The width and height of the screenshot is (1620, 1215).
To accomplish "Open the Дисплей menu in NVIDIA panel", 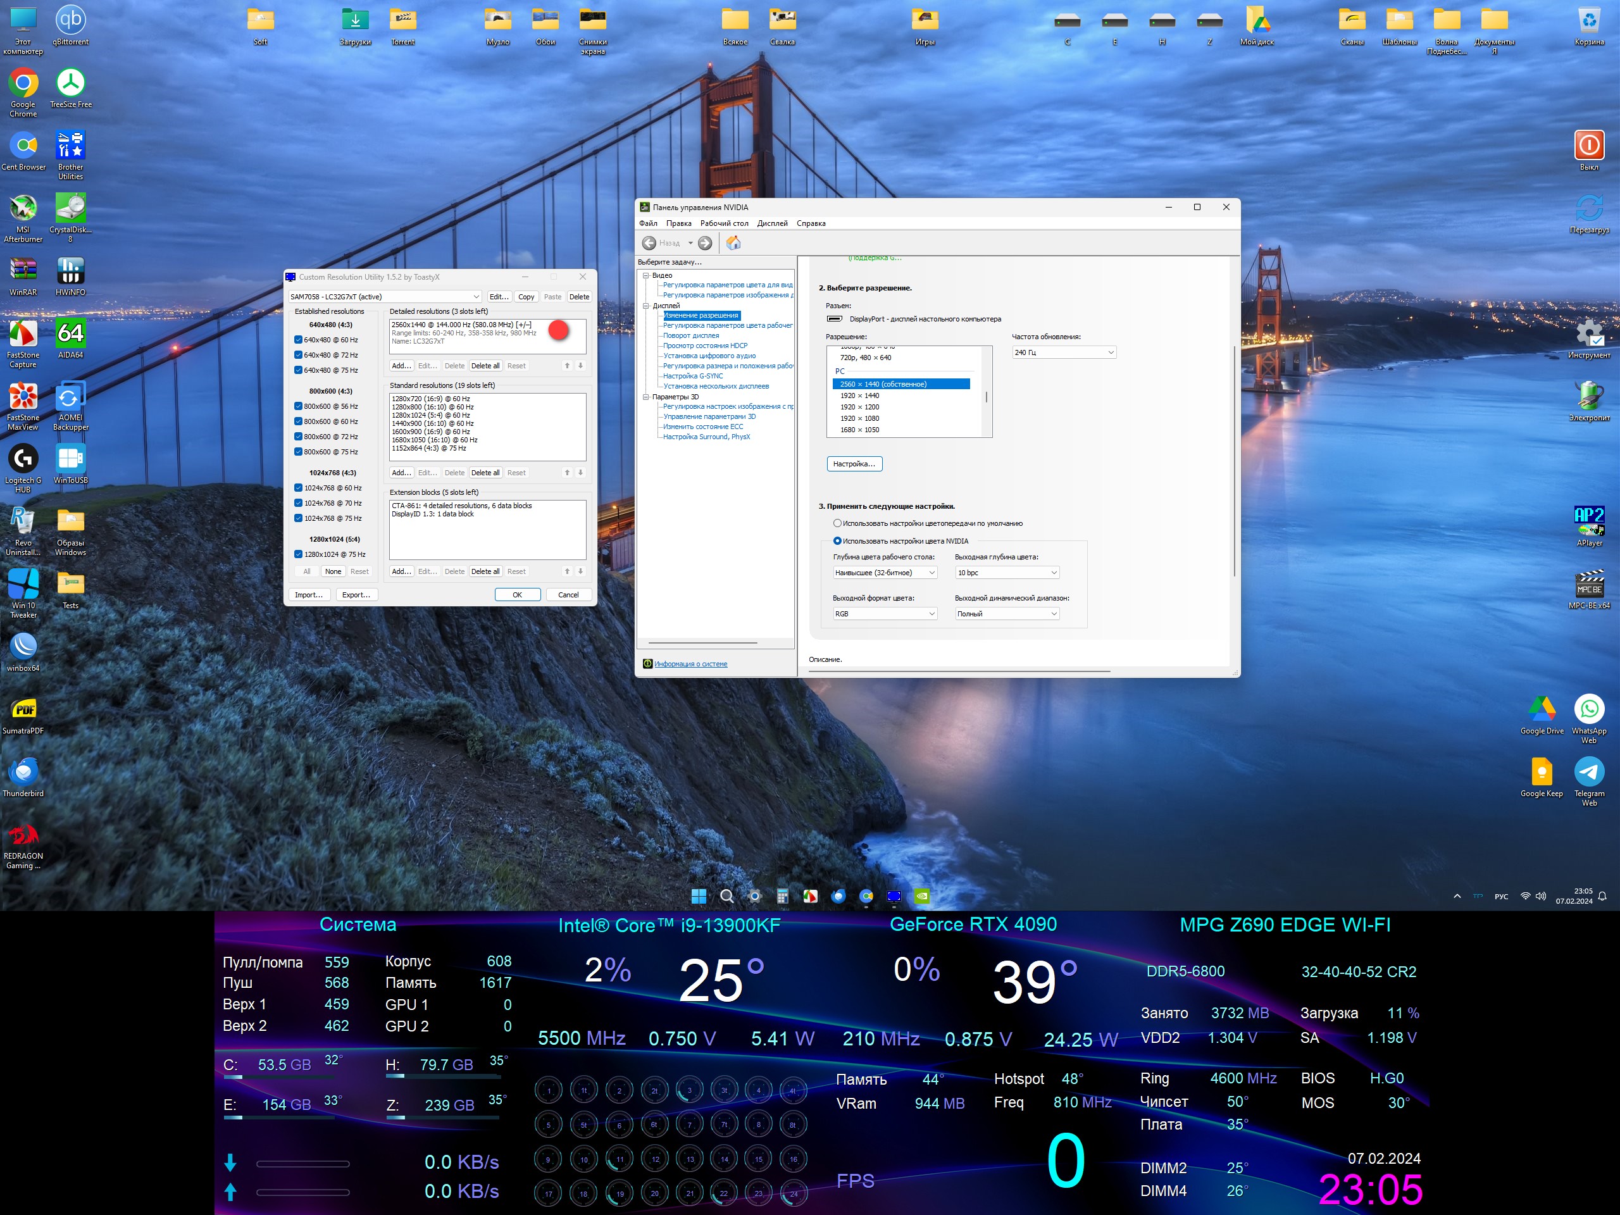I will click(x=772, y=223).
